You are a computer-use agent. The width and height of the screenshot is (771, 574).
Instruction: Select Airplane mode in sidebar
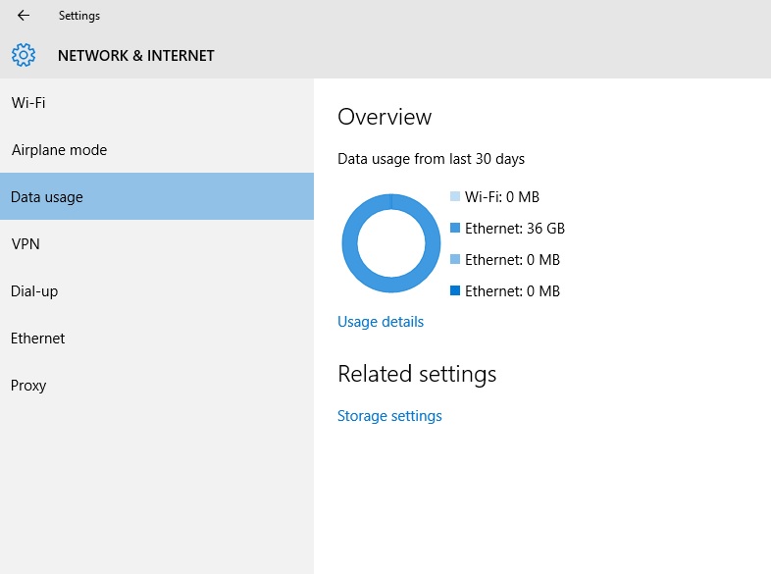[x=157, y=149]
